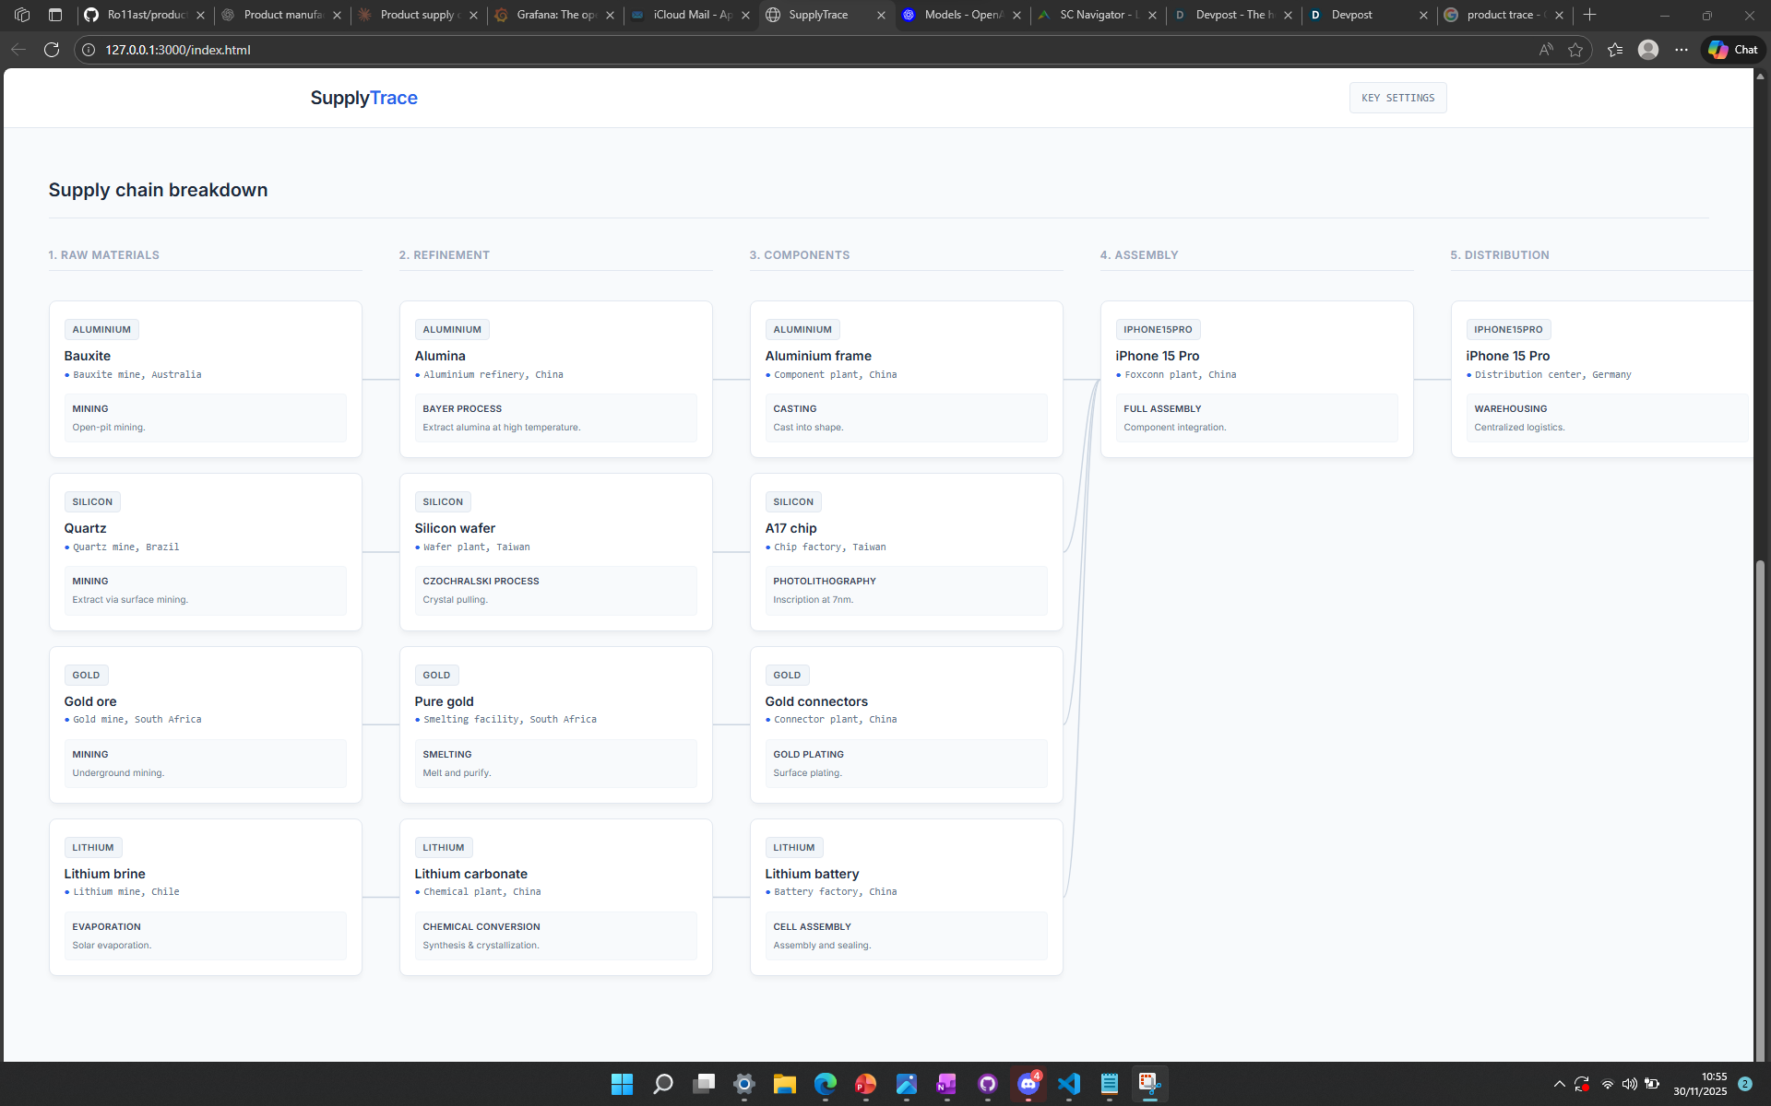
Task: Launch Visual Studio Code from taskbar
Action: point(1069,1084)
